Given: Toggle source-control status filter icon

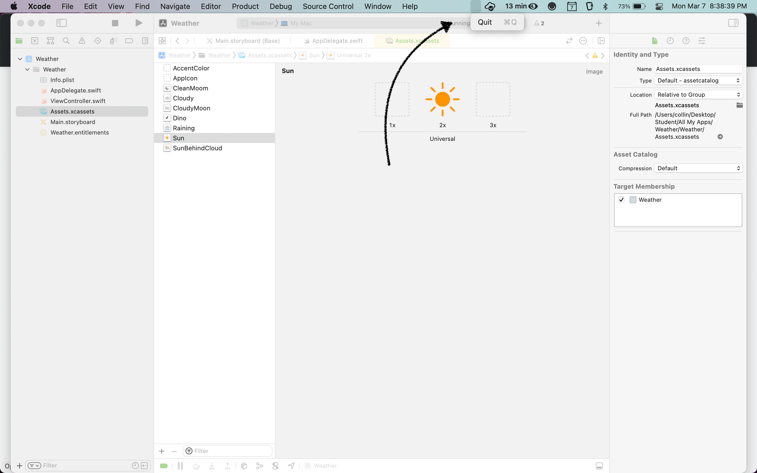Looking at the screenshot, I should [144, 465].
